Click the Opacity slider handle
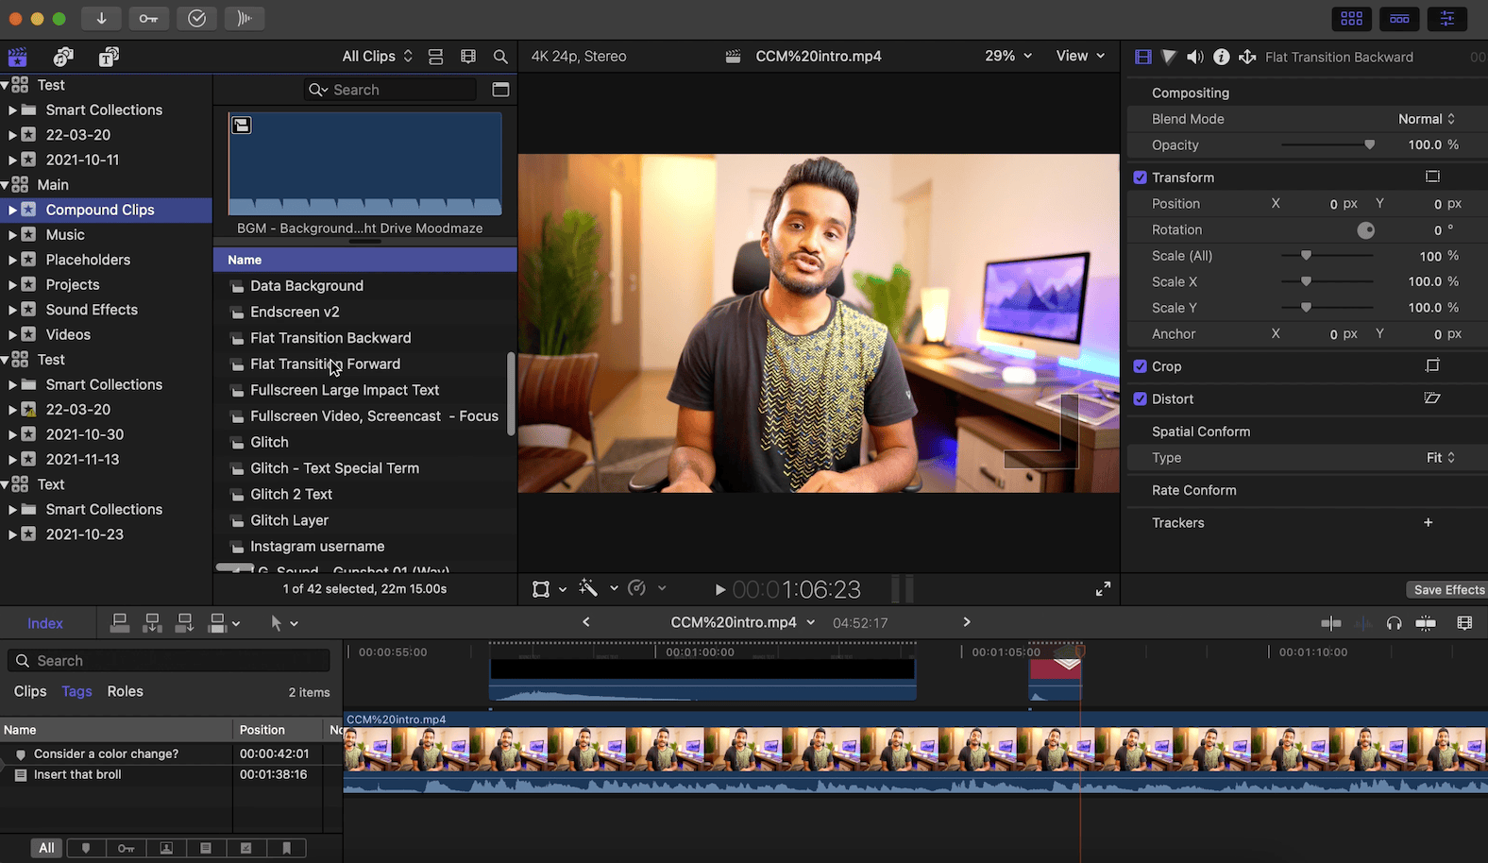This screenshot has width=1488, height=863. coord(1369,145)
